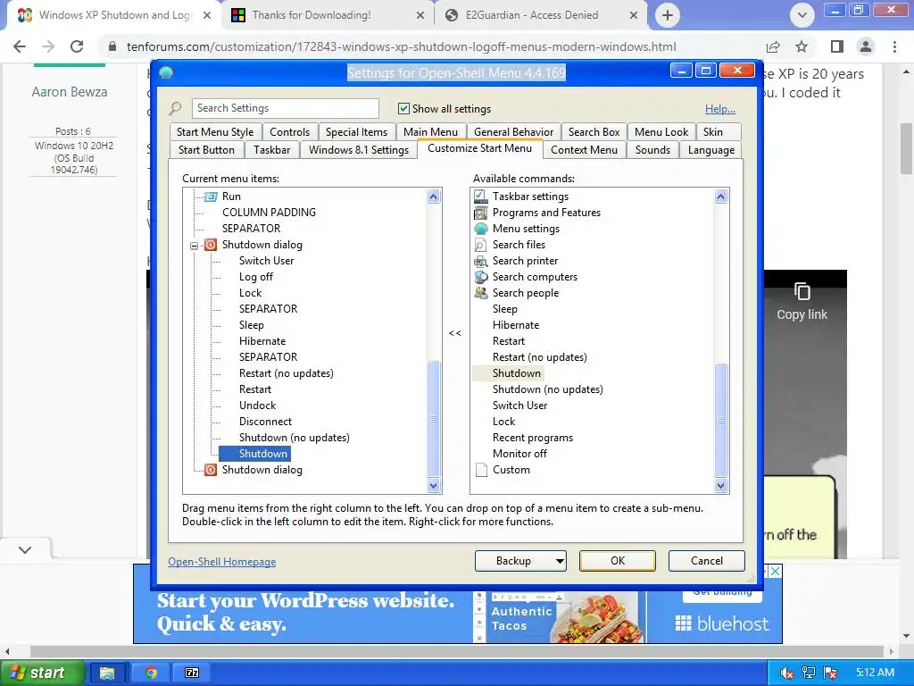Click the Search printer icon

481,261
